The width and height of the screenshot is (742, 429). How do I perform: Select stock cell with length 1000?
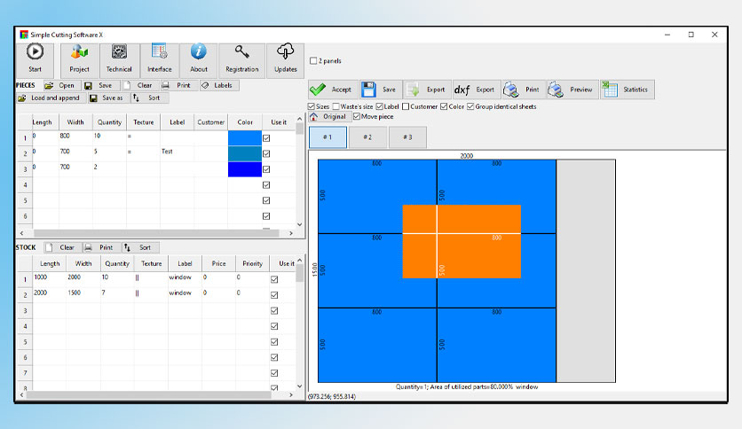tap(49, 278)
